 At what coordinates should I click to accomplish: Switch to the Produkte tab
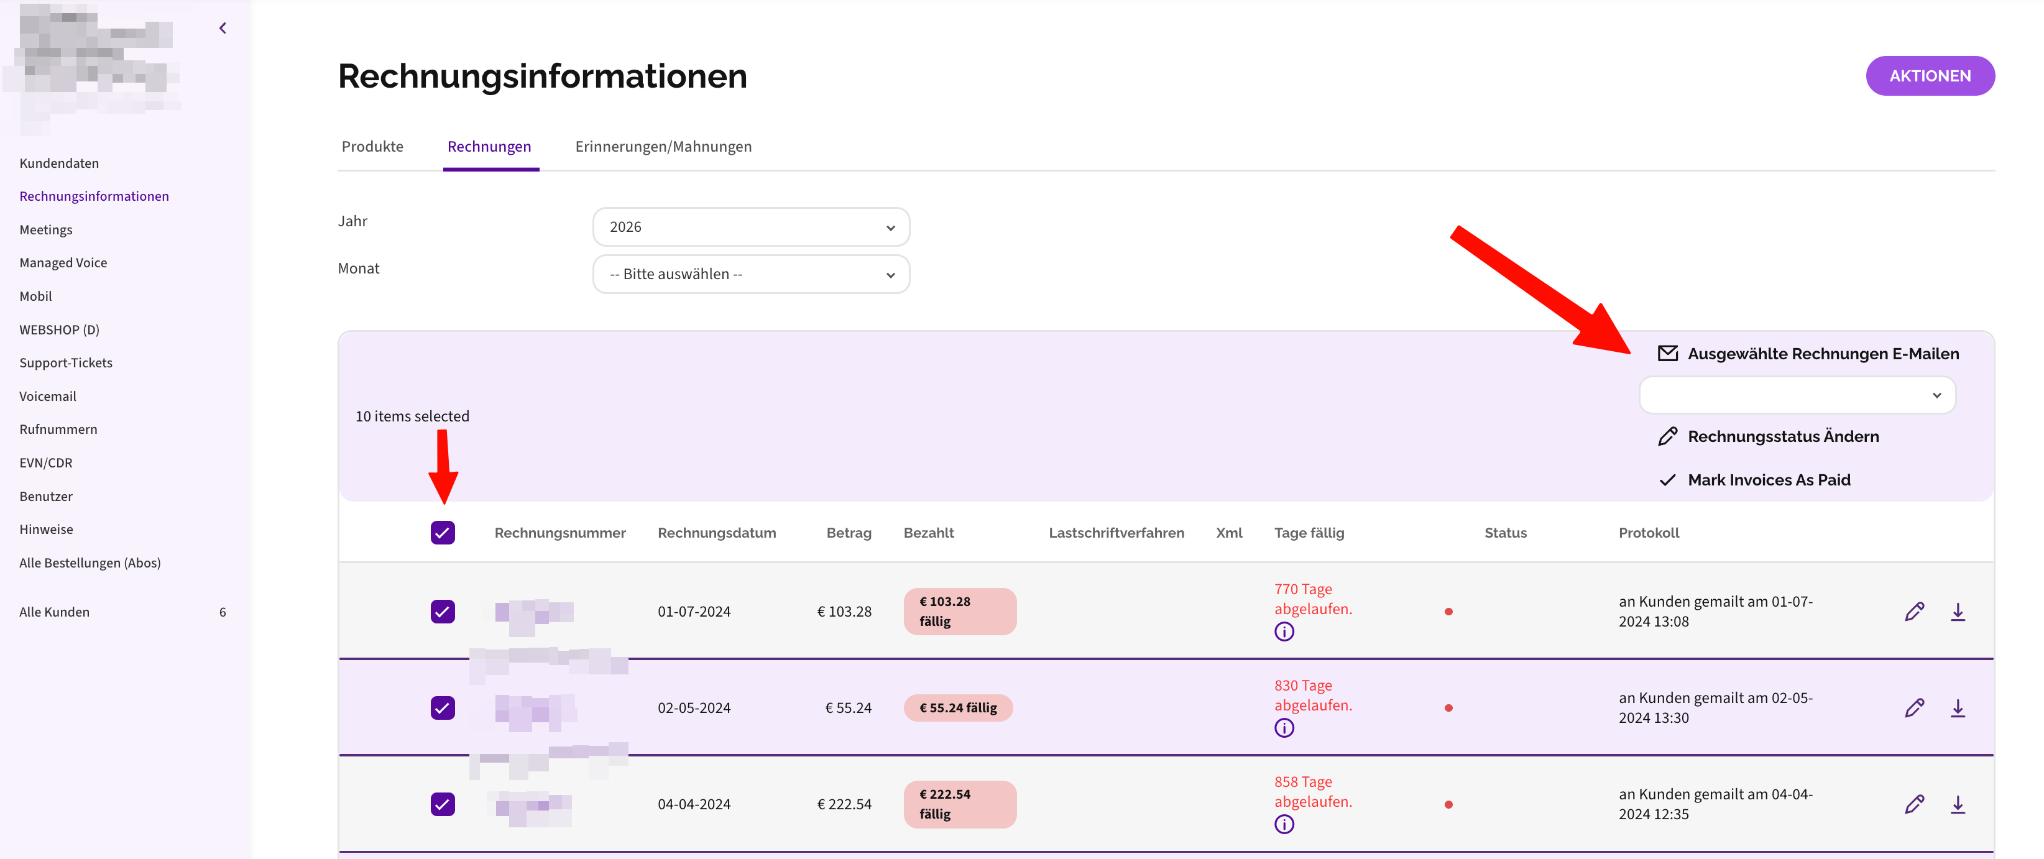point(372,146)
